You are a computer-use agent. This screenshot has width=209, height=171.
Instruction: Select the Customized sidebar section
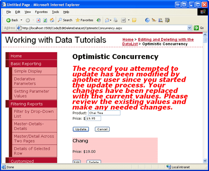click(33, 160)
